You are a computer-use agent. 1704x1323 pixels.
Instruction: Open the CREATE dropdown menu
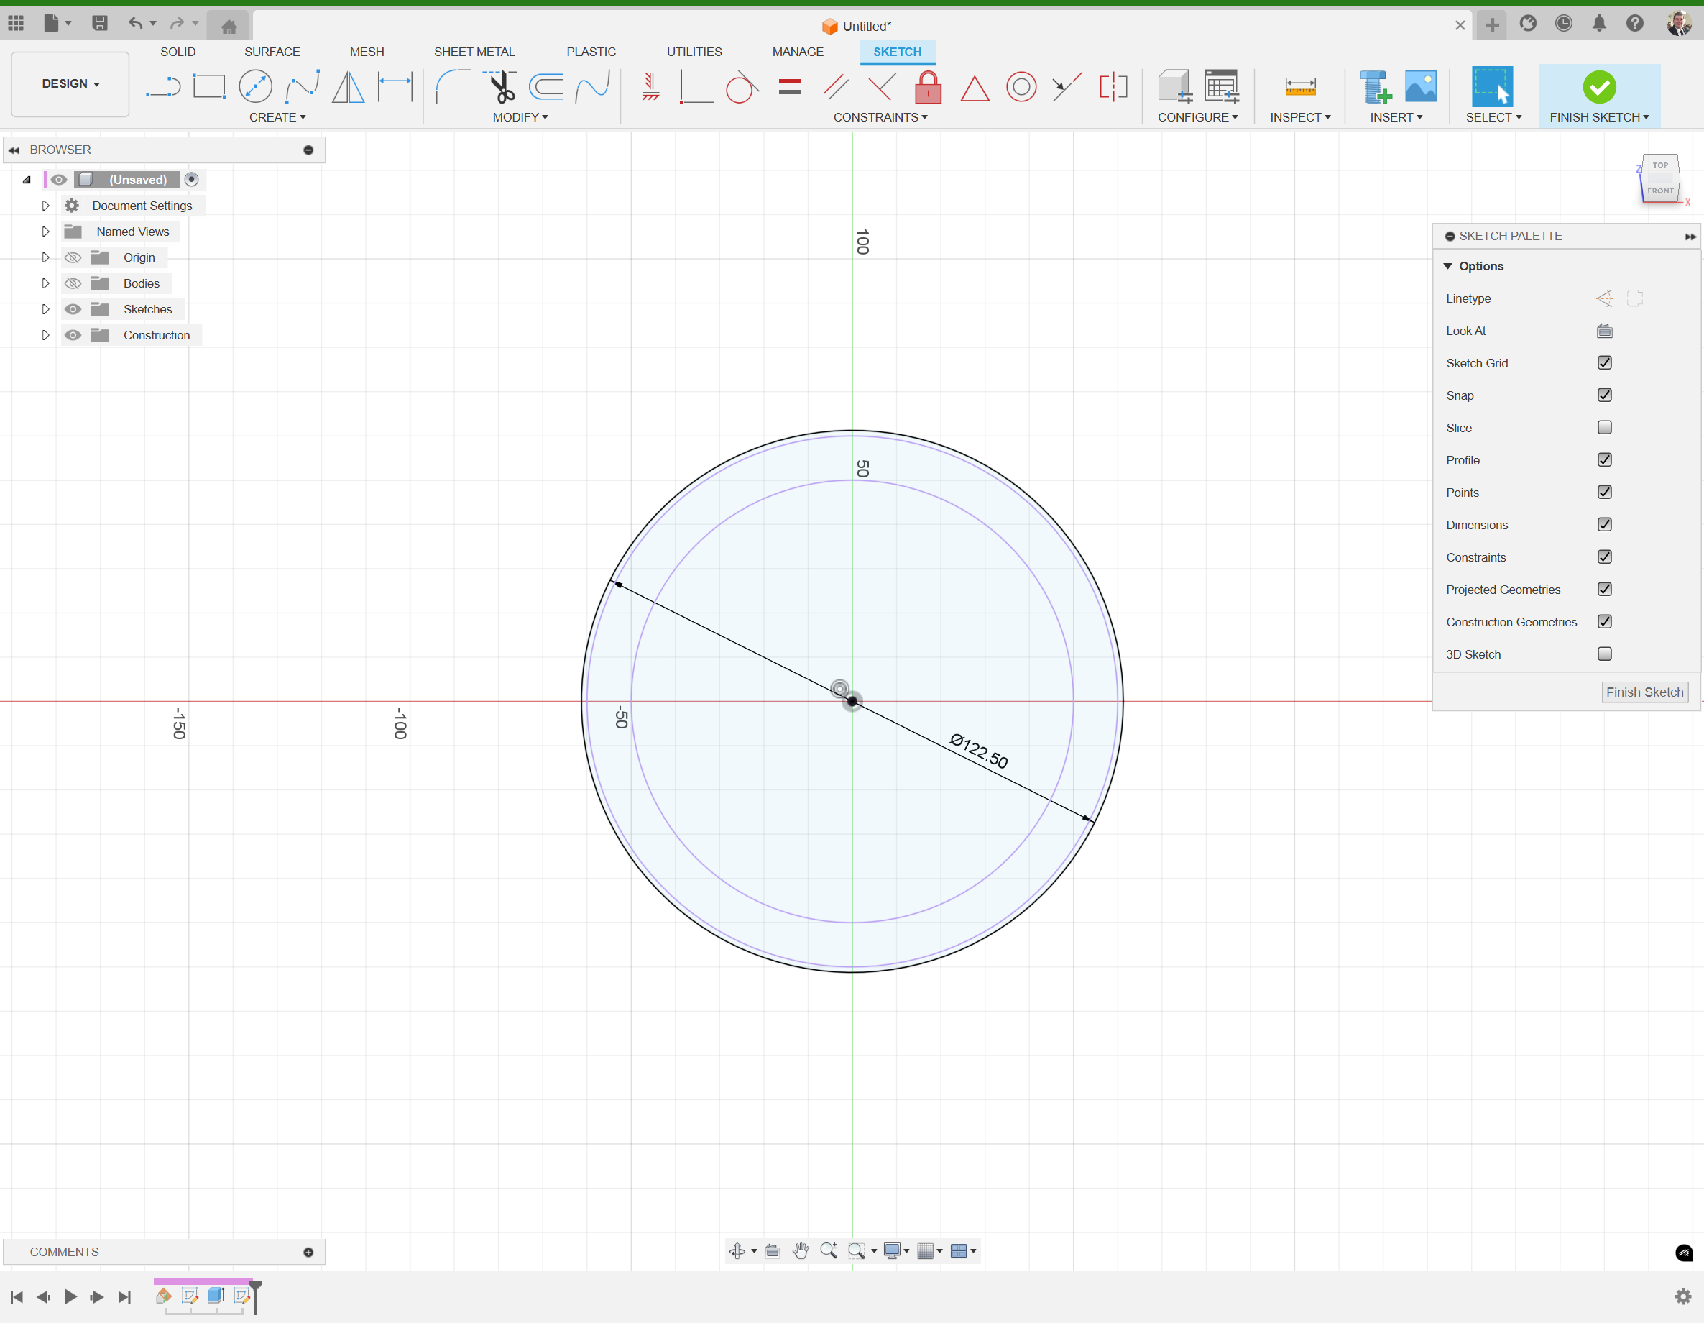277,117
